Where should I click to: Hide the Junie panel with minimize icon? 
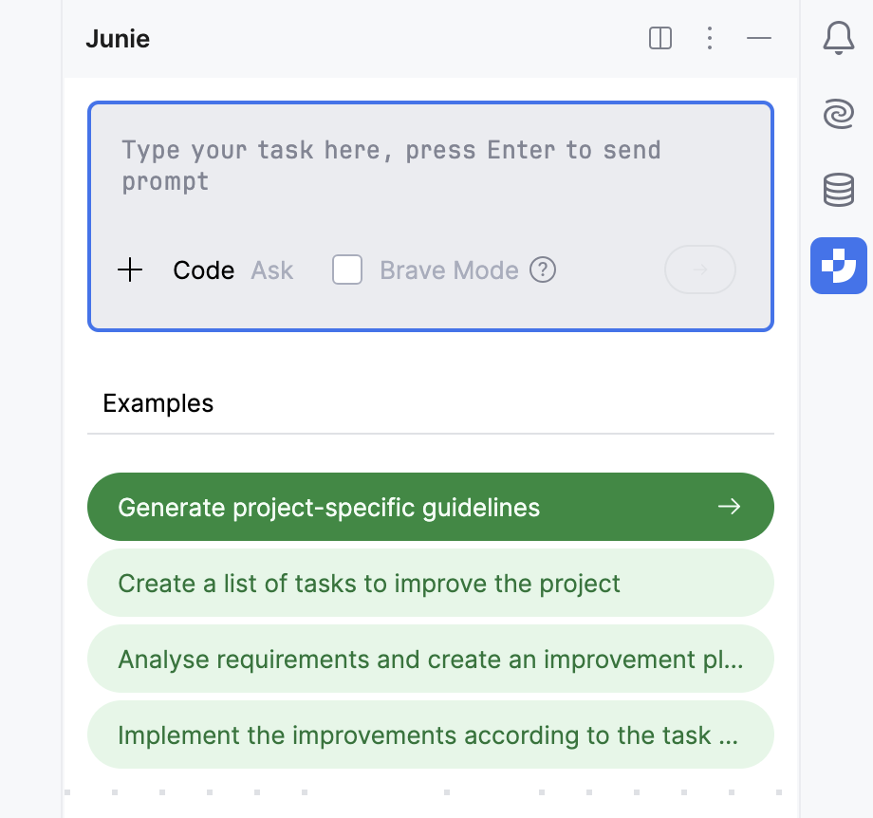point(759,38)
